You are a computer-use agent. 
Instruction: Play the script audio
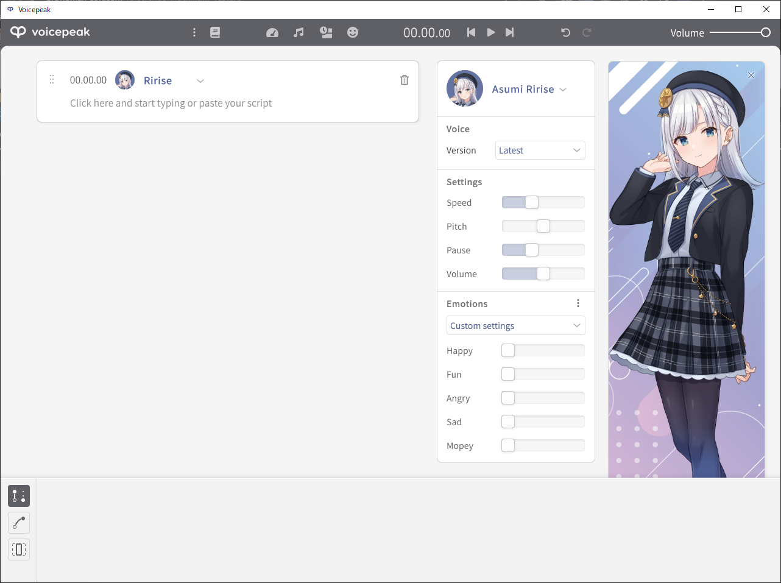[490, 32]
